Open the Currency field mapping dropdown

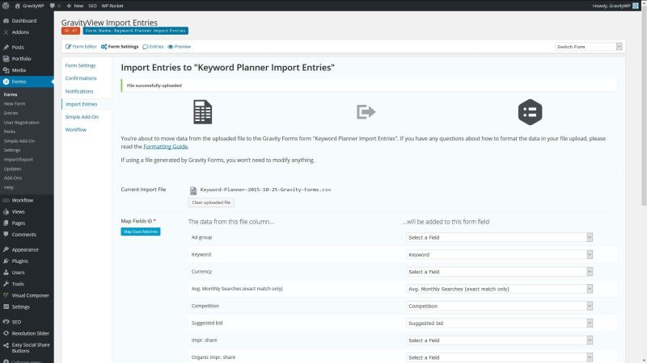pyautogui.click(x=499, y=272)
